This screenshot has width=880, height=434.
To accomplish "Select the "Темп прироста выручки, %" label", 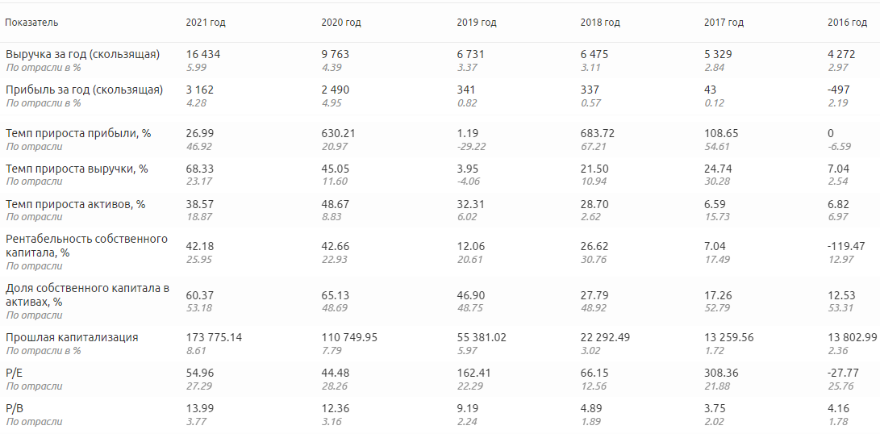I will [77, 169].
